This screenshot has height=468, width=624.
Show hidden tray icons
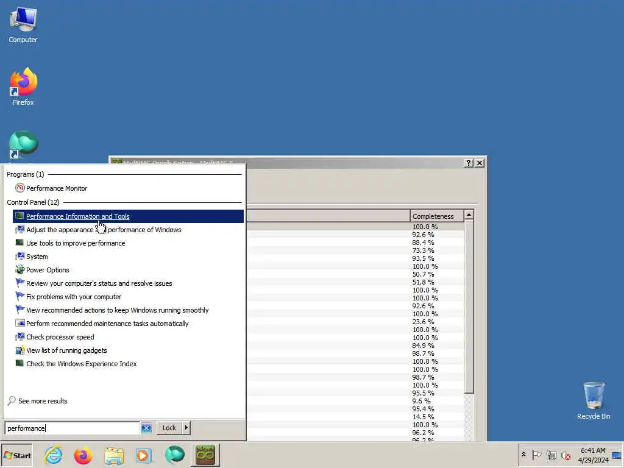(523, 455)
